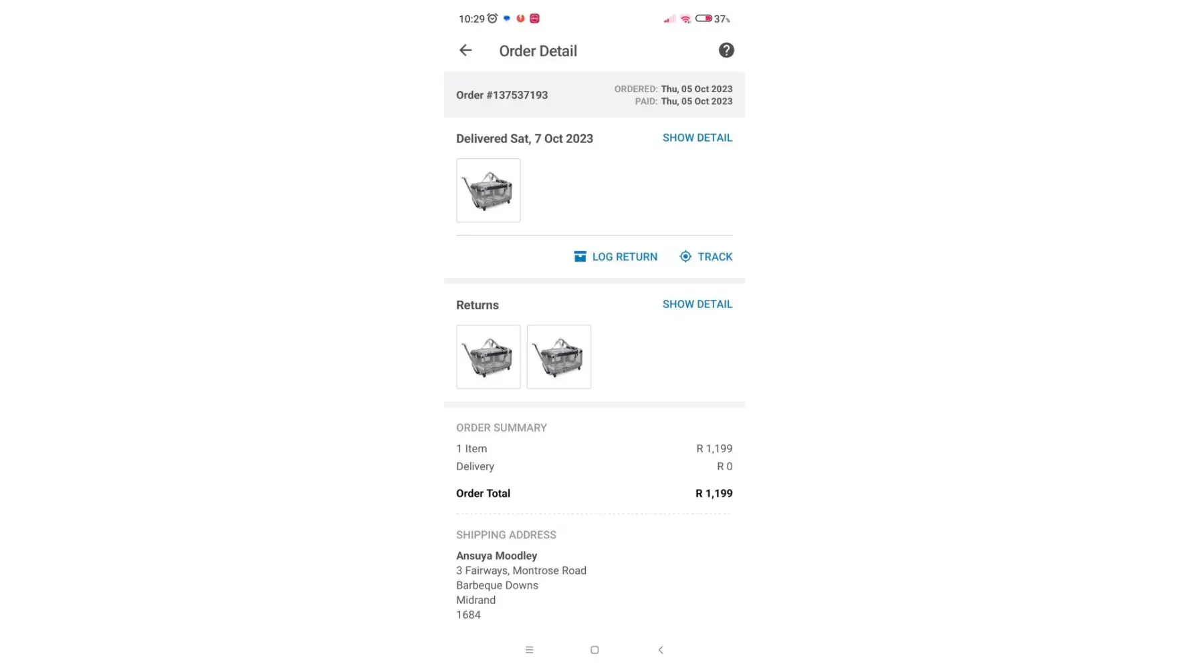
Task: Click LOG RETURN text button
Action: pos(625,257)
